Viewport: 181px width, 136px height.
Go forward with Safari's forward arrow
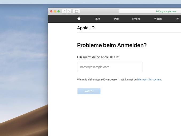[x=69, y=11]
